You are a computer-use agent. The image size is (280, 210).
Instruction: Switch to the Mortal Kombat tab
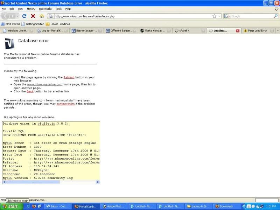(155, 31)
